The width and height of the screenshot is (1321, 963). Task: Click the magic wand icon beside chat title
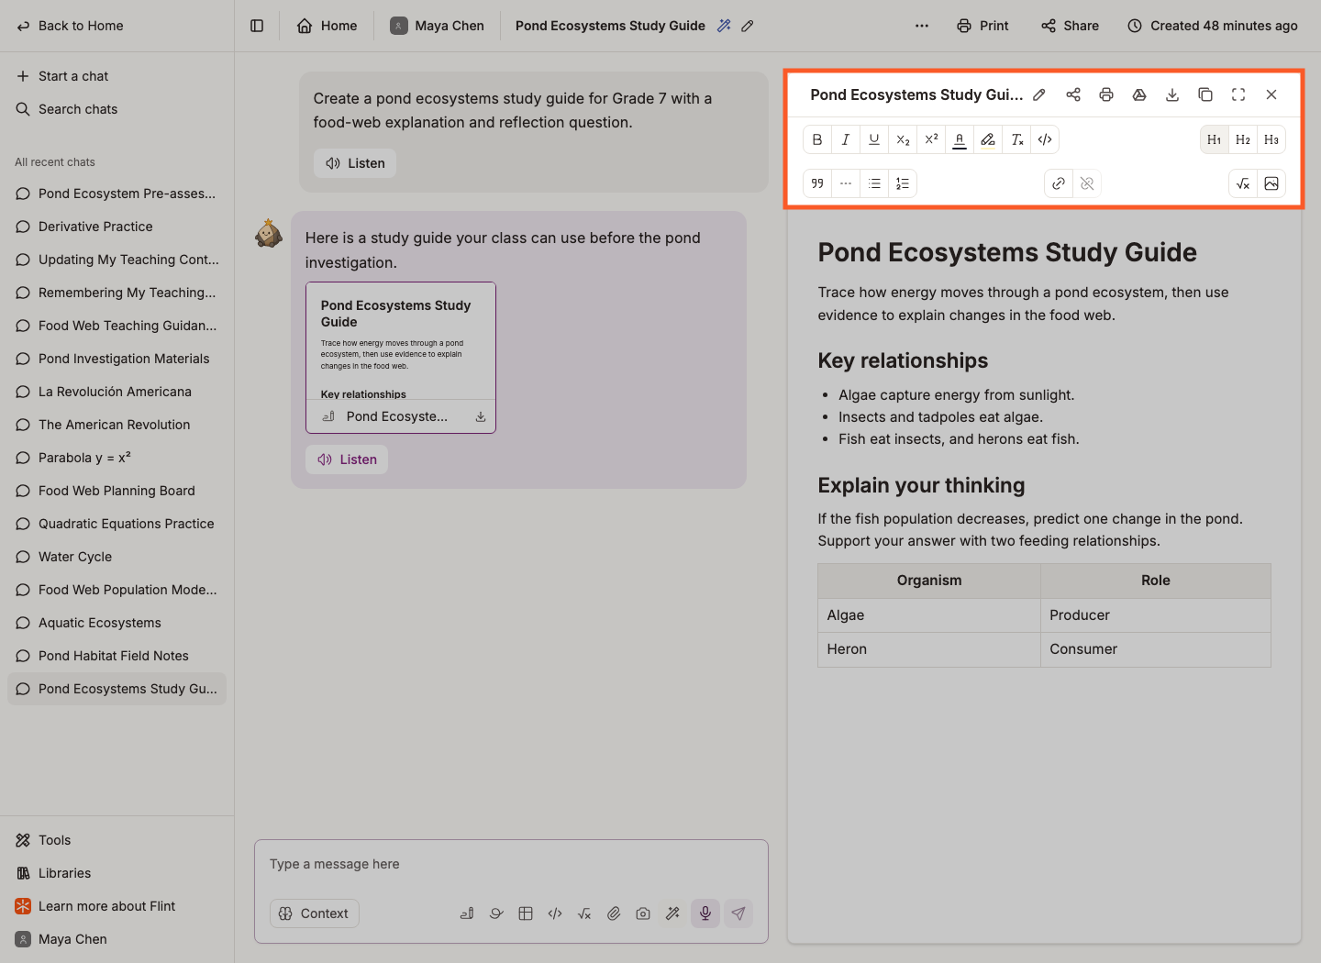(724, 26)
